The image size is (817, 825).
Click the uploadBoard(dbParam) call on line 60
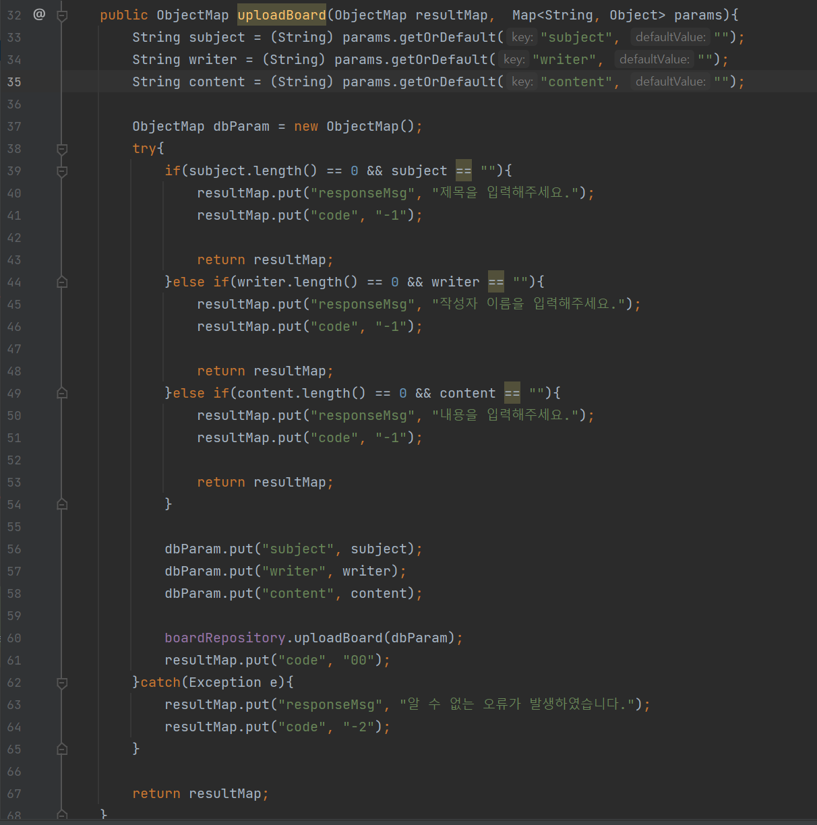pyautogui.click(x=375, y=638)
